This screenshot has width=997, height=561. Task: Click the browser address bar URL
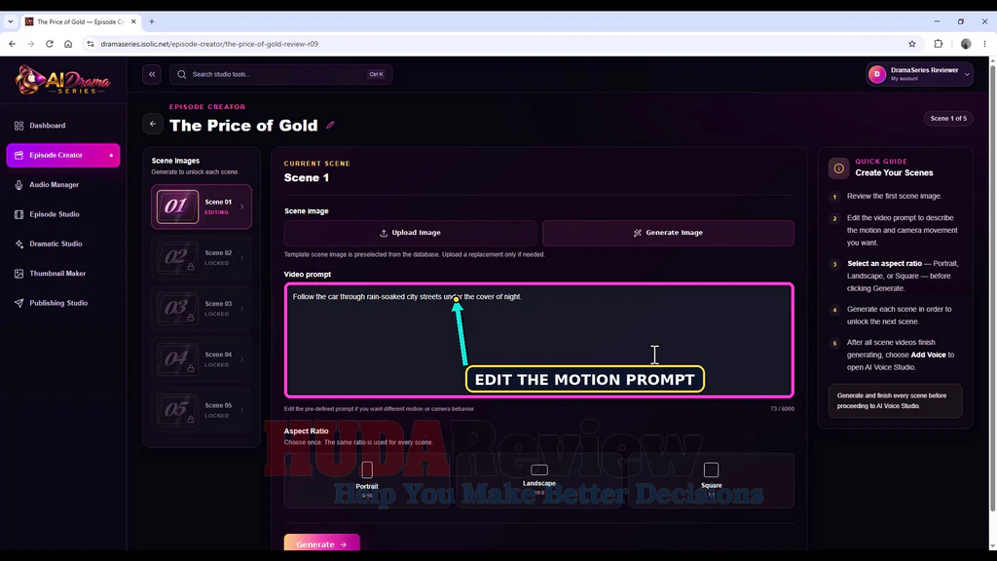209,44
